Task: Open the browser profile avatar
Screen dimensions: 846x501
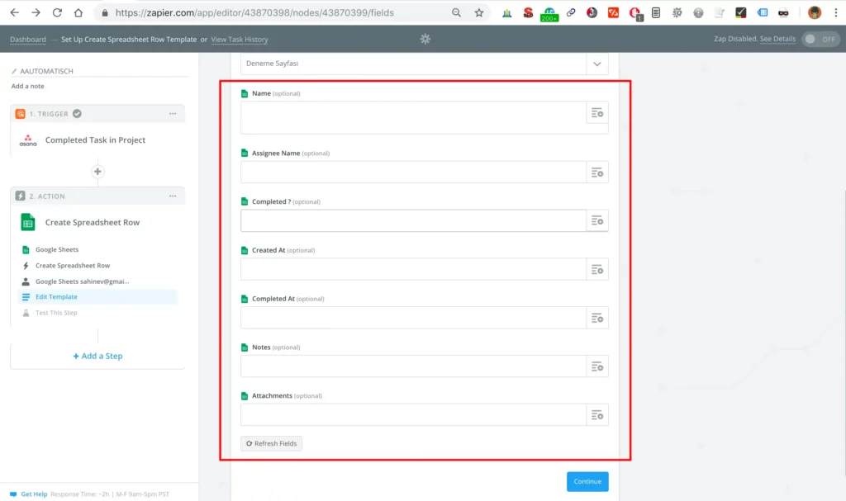Action: [815, 12]
